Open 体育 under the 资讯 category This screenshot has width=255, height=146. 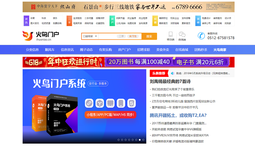click(x=33, y=18)
